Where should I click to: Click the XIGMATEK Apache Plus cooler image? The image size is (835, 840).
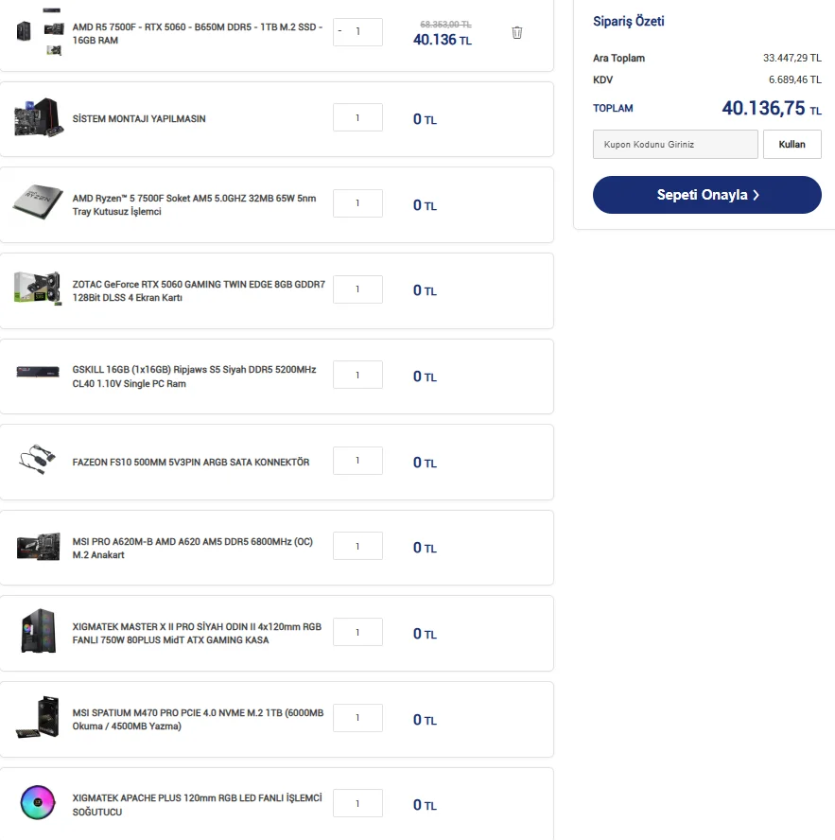tap(38, 804)
